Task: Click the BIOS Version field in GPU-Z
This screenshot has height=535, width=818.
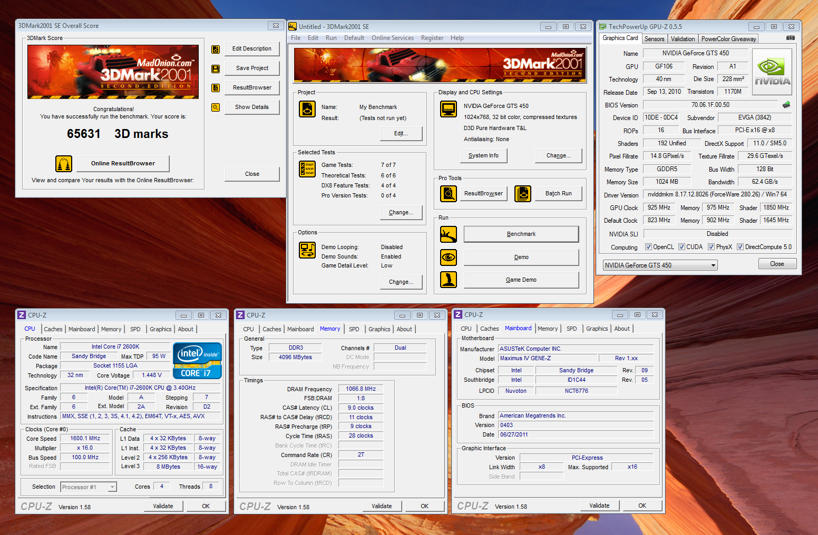Action: click(x=710, y=105)
